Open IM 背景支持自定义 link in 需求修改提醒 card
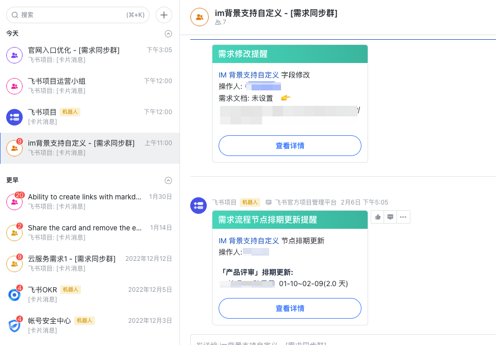The height and width of the screenshot is (345, 496). (249, 75)
